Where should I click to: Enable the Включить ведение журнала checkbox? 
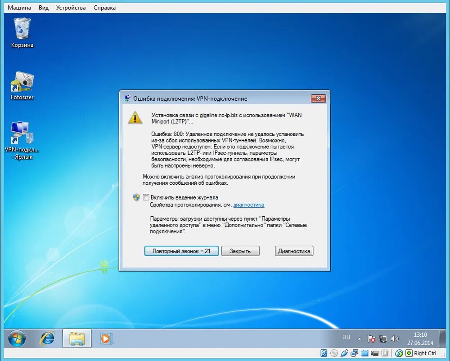(x=146, y=197)
